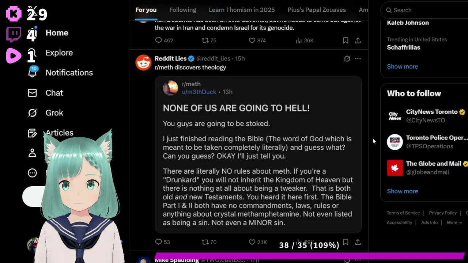
Task: Open the Privacy Policy link
Action: point(443,213)
